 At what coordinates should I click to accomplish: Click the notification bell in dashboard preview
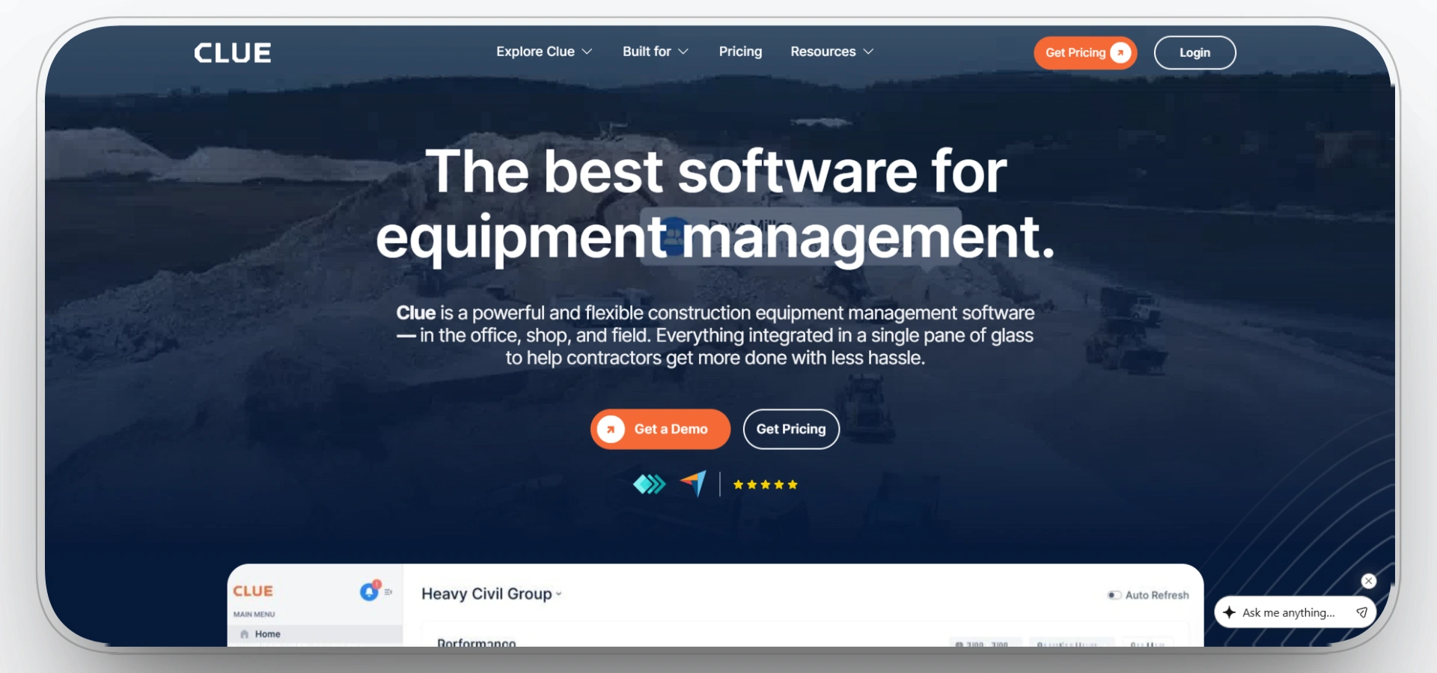tap(370, 591)
